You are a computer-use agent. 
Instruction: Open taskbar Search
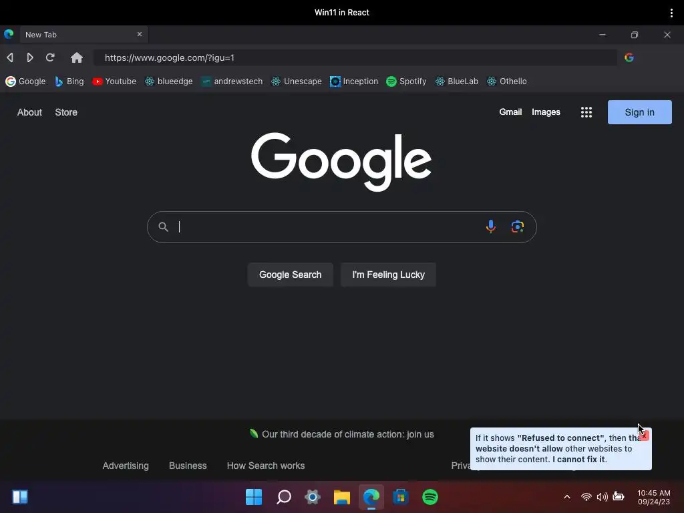(284, 497)
